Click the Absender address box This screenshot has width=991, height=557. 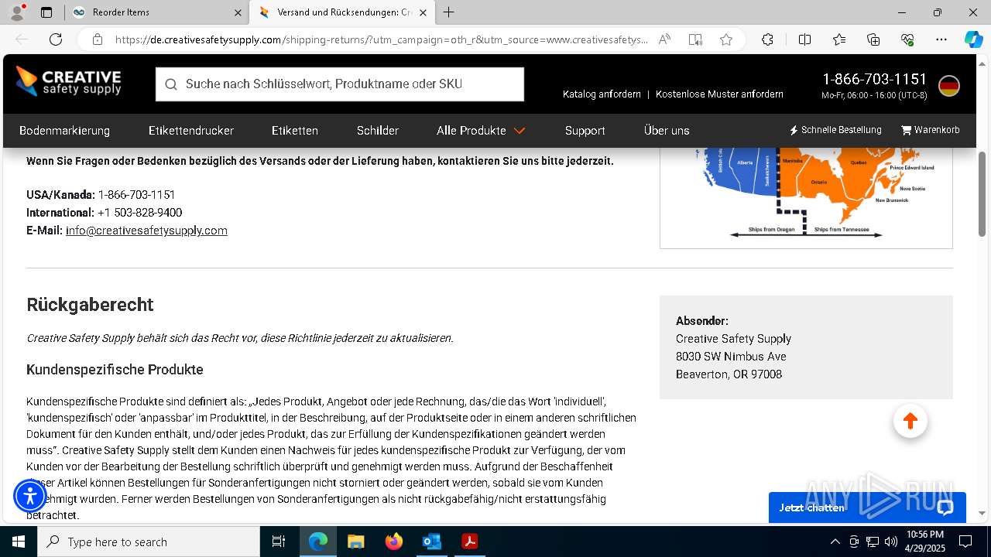806,347
